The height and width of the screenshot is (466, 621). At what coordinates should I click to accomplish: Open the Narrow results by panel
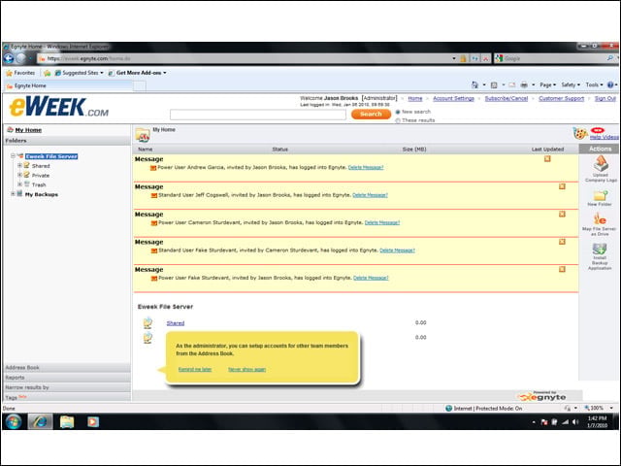(x=67, y=387)
